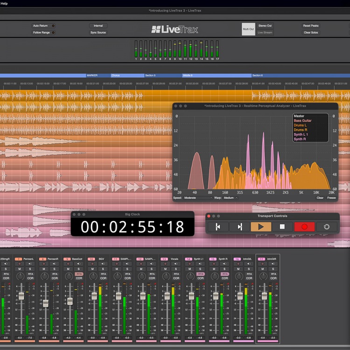Toggle the Follow Range option

click(x=43, y=32)
